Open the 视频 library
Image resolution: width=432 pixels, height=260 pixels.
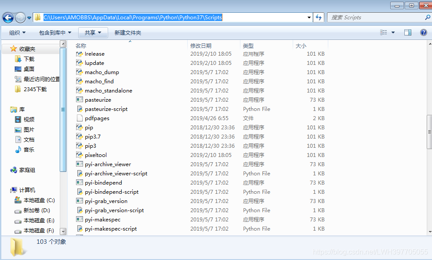coord(29,120)
